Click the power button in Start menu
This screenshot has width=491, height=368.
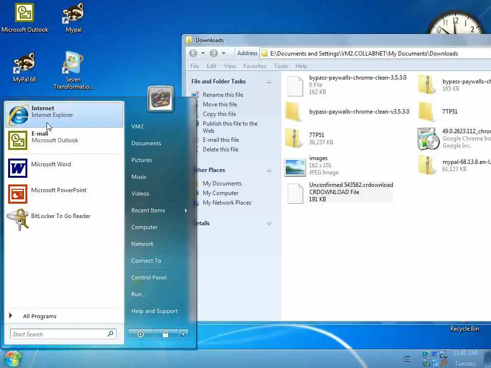[x=140, y=334]
